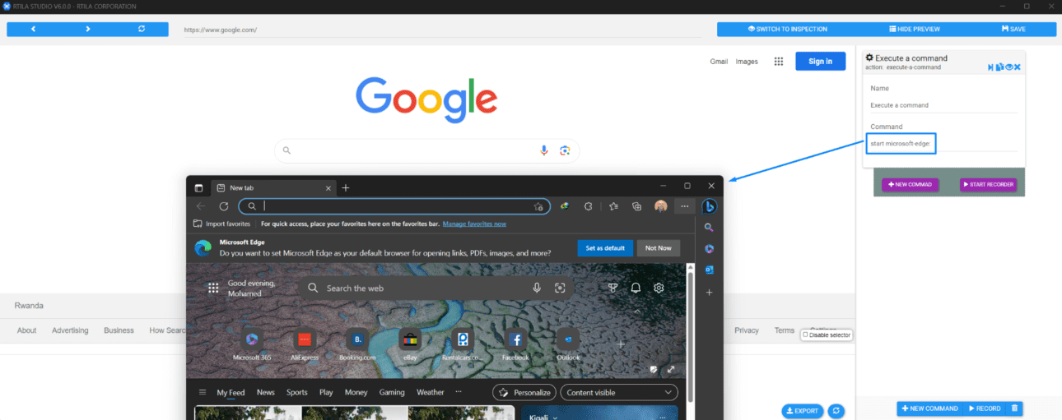Select the Sports feed tab

pyautogui.click(x=296, y=392)
